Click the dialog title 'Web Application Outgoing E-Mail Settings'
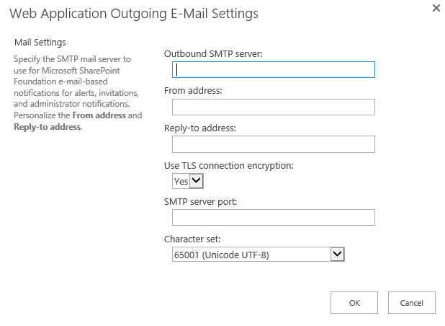Image resolution: width=445 pixels, height=326 pixels. point(134,14)
